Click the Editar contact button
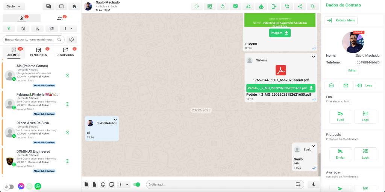 point(352,70)
